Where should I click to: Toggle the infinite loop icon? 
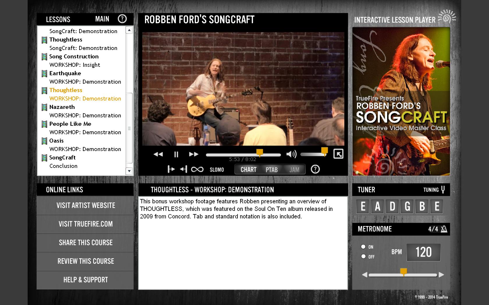pyautogui.click(x=197, y=169)
